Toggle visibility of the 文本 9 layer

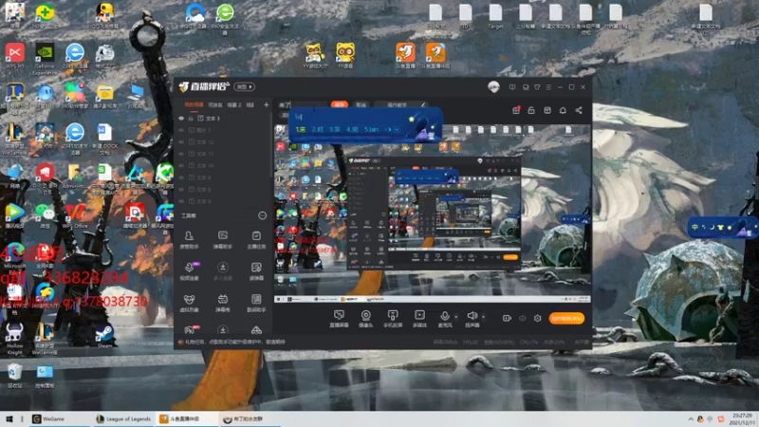click(181, 201)
